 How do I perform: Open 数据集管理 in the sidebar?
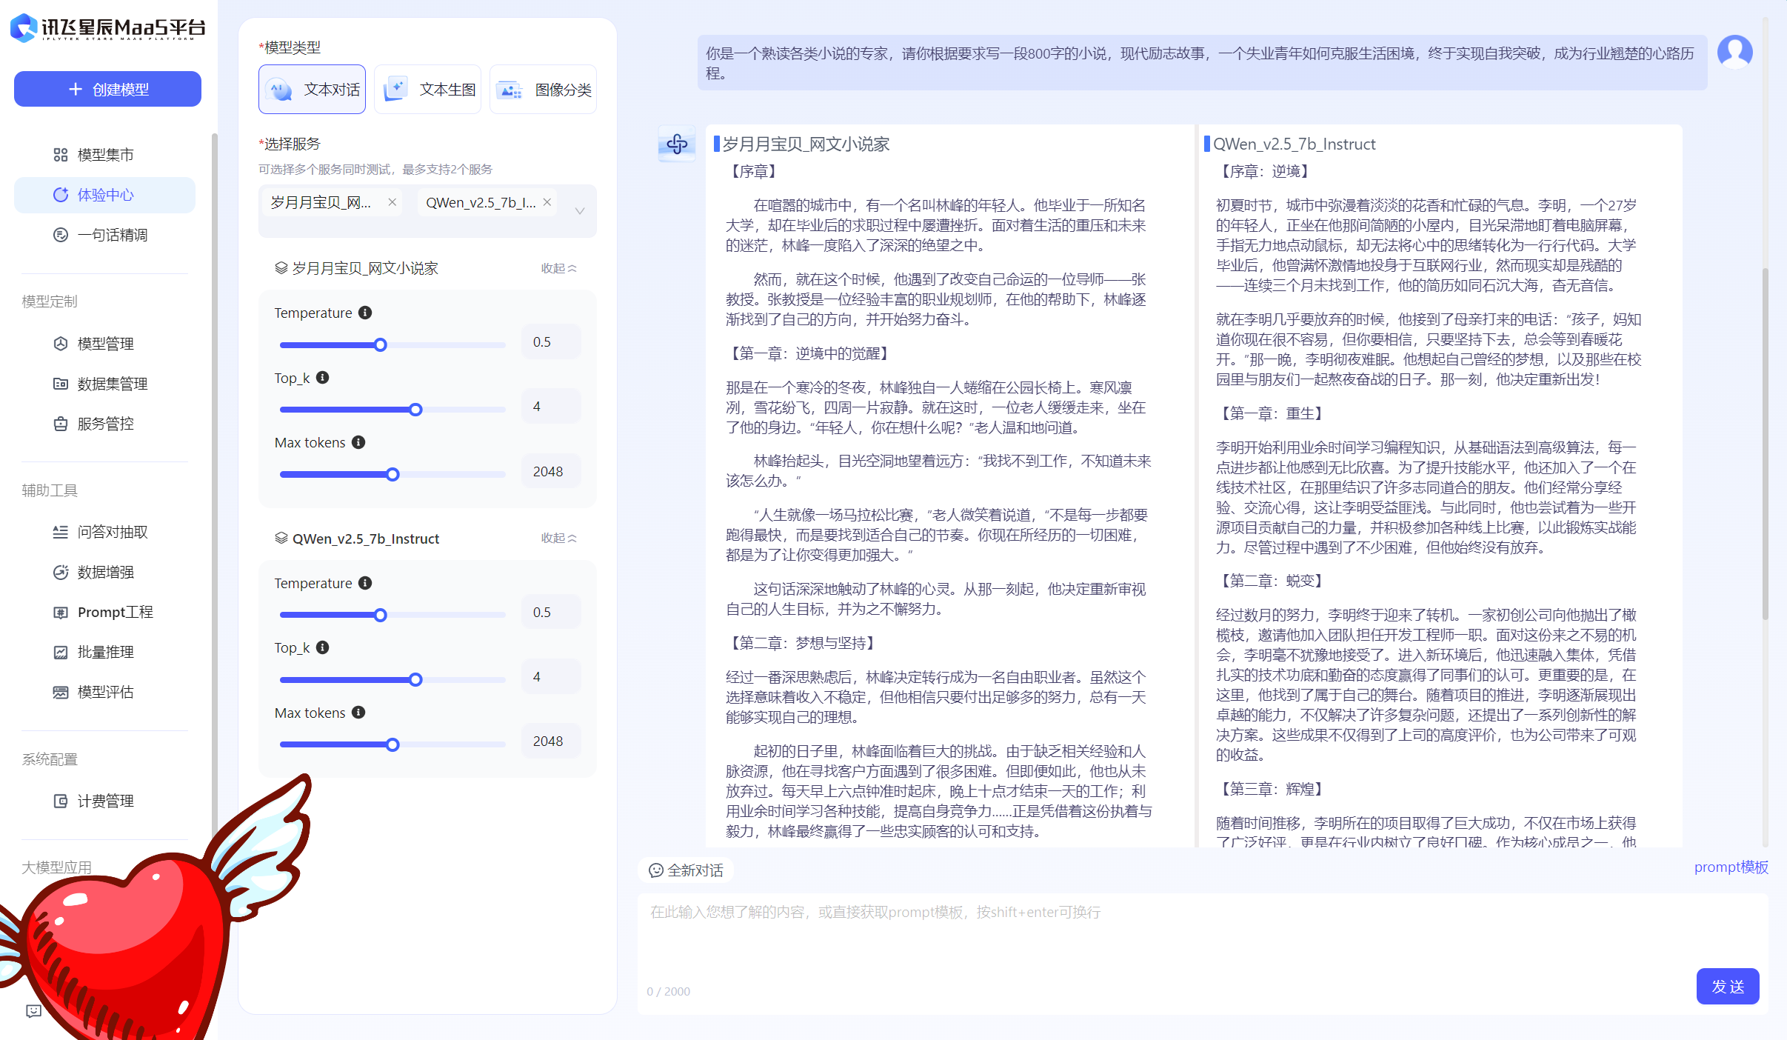[104, 384]
